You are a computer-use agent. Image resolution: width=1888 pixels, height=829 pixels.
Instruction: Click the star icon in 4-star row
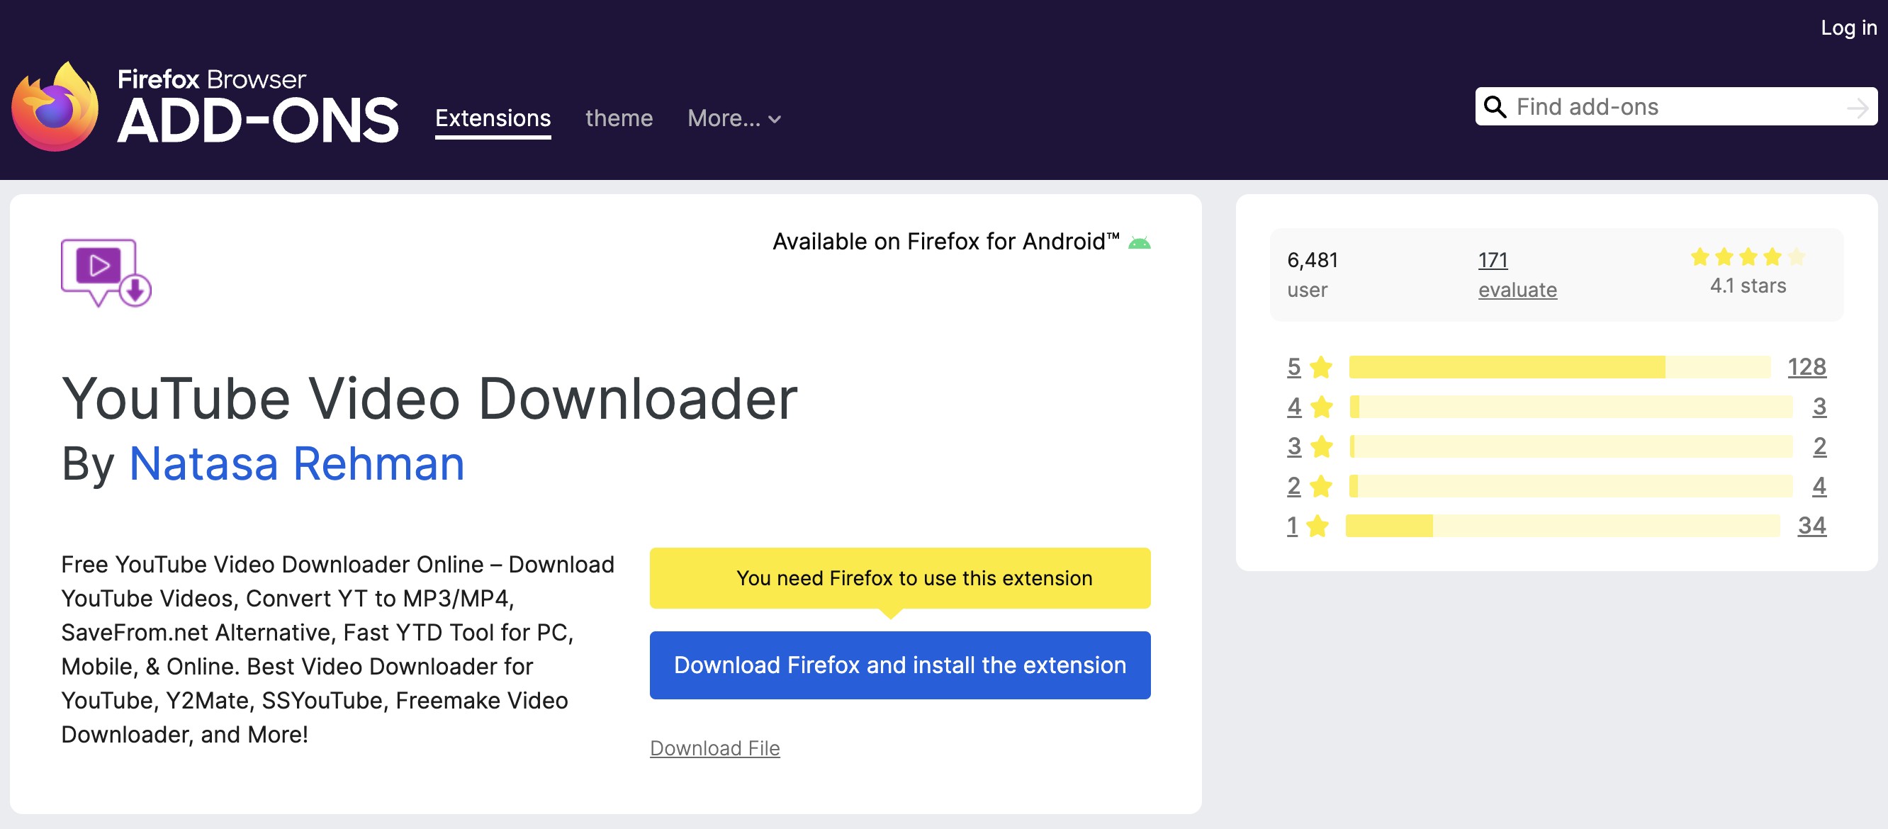tap(1321, 406)
